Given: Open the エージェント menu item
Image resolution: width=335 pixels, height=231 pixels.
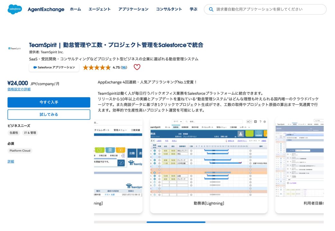Looking at the screenshot, I should coord(100,9).
